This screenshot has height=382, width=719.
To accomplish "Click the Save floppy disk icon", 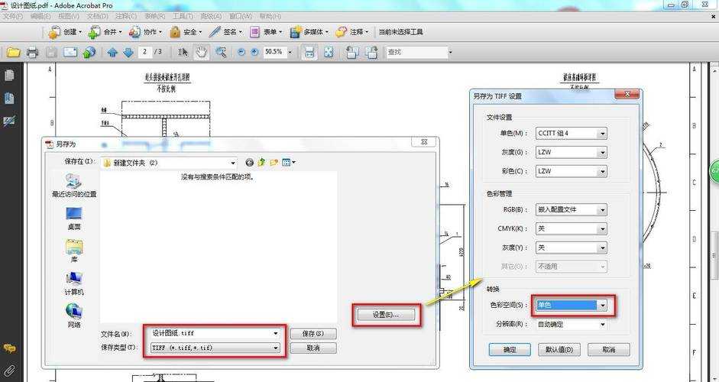I will [x=51, y=52].
